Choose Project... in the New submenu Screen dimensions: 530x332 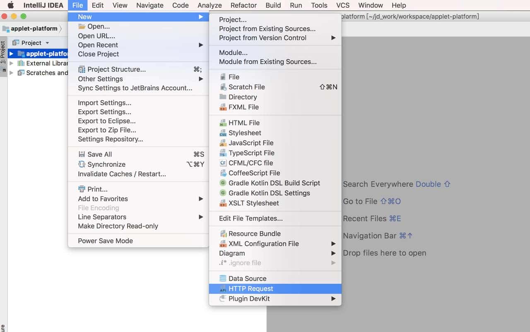[x=233, y=20]
